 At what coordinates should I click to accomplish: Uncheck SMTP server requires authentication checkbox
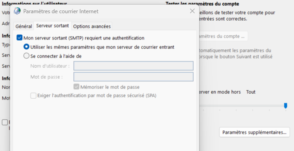point(20,38)
